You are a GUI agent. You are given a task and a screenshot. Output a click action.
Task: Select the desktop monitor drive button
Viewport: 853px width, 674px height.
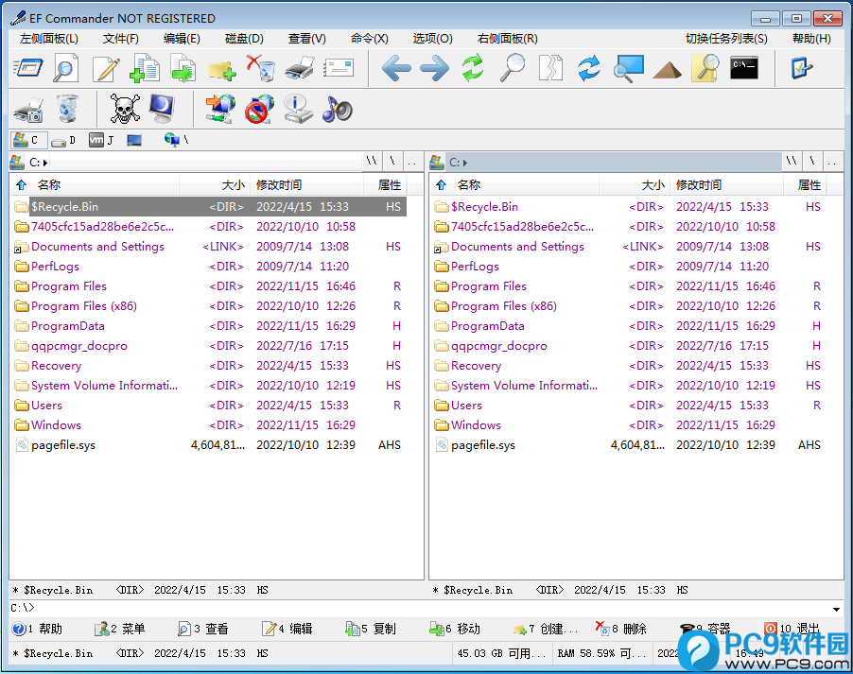click(134, 141)
